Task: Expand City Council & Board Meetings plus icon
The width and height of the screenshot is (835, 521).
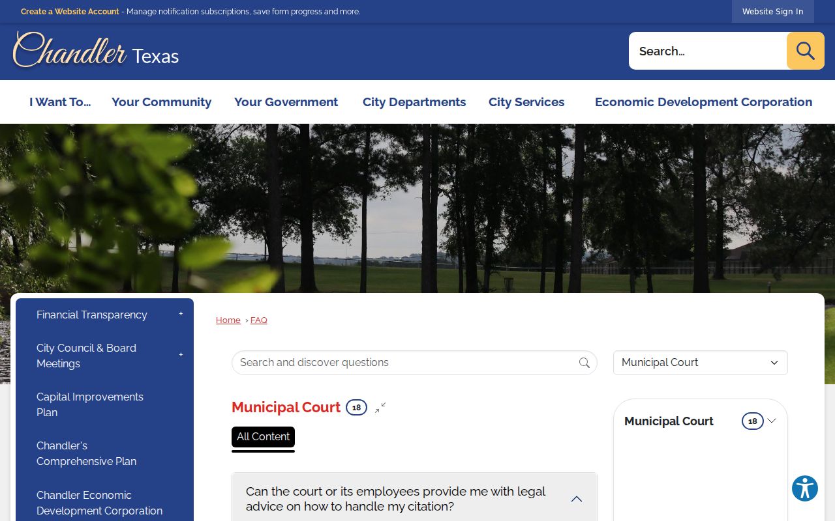Action: point(181,355)
